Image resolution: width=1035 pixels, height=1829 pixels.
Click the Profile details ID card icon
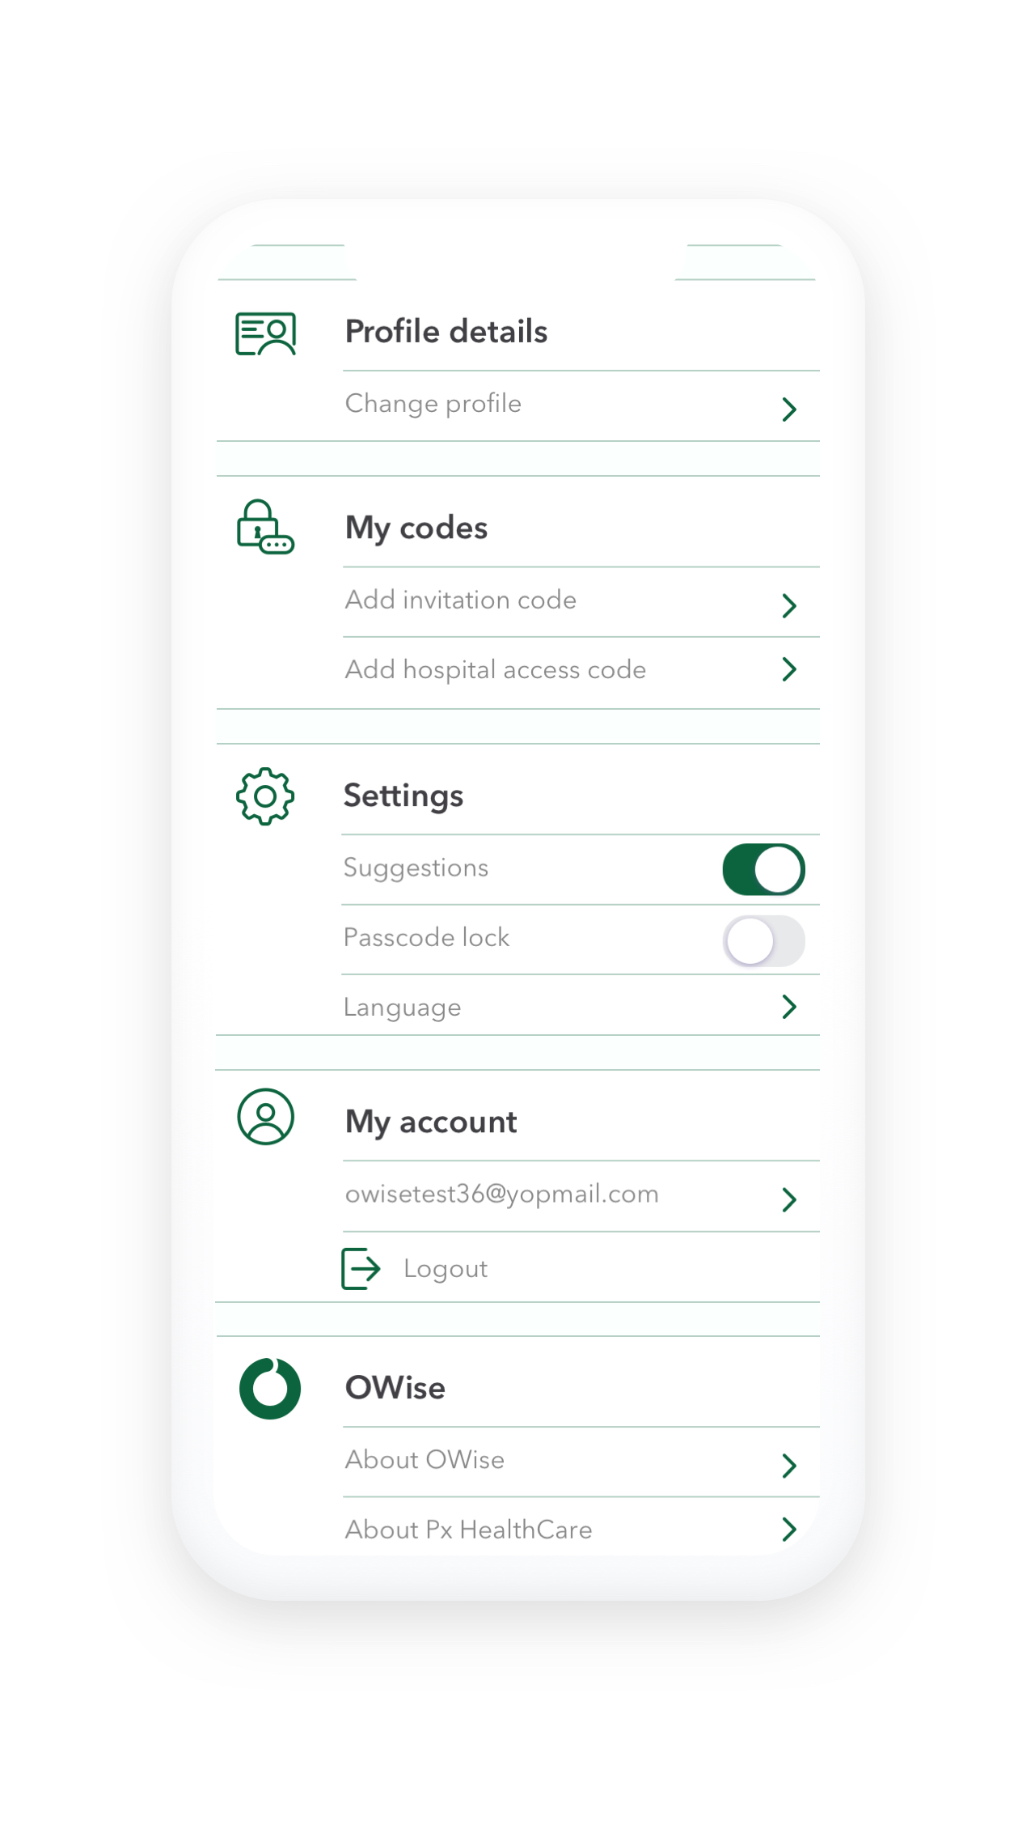266,333
